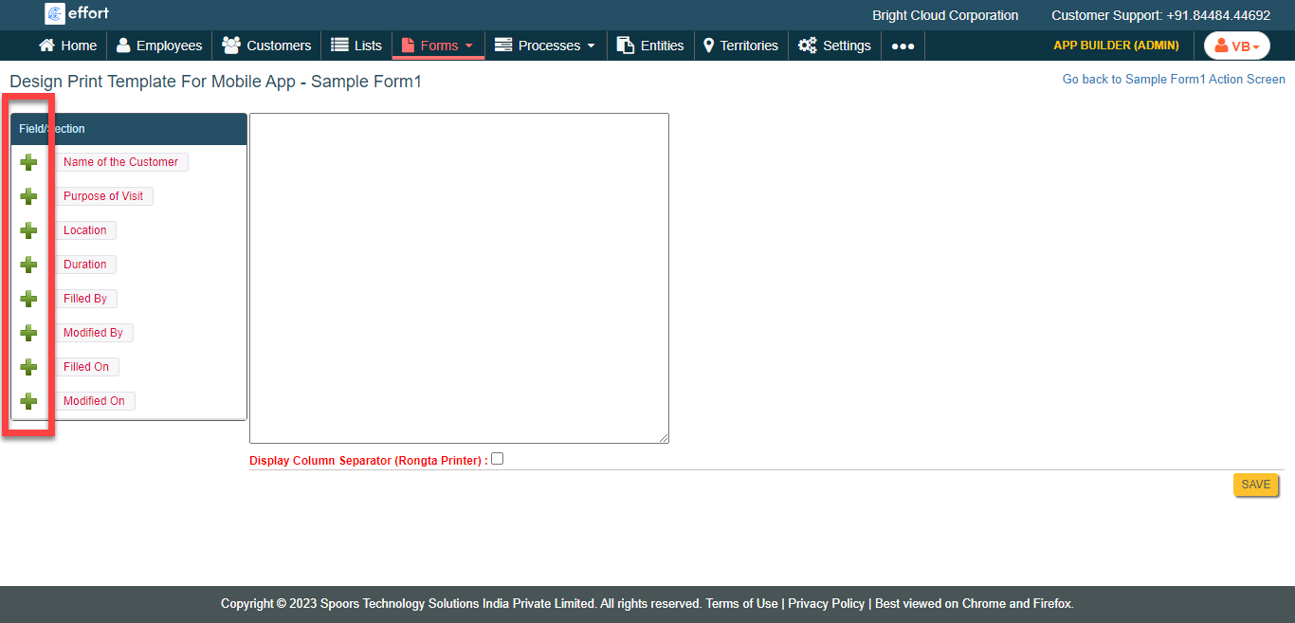Click the plus icon next to Filled On
The width and height of the screenshot is (1295, 623).
28,367
